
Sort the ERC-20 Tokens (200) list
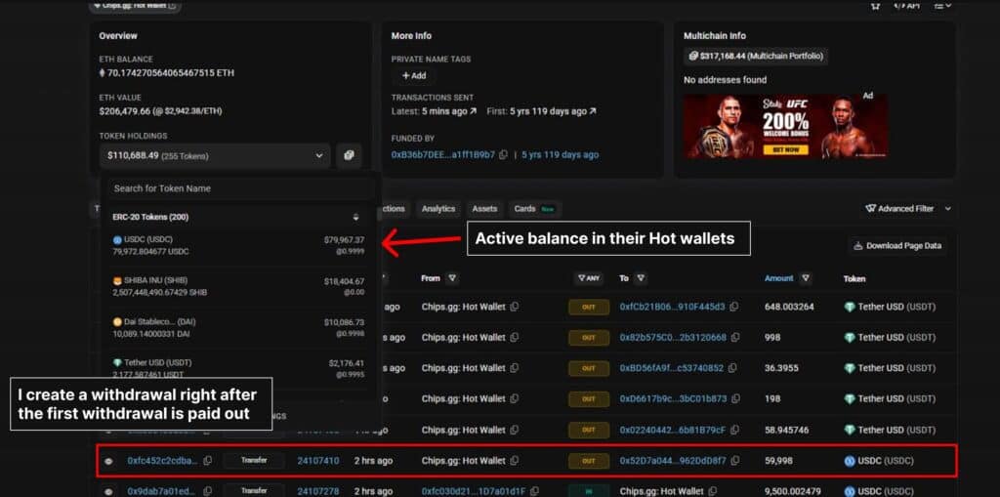coord(355,217)
